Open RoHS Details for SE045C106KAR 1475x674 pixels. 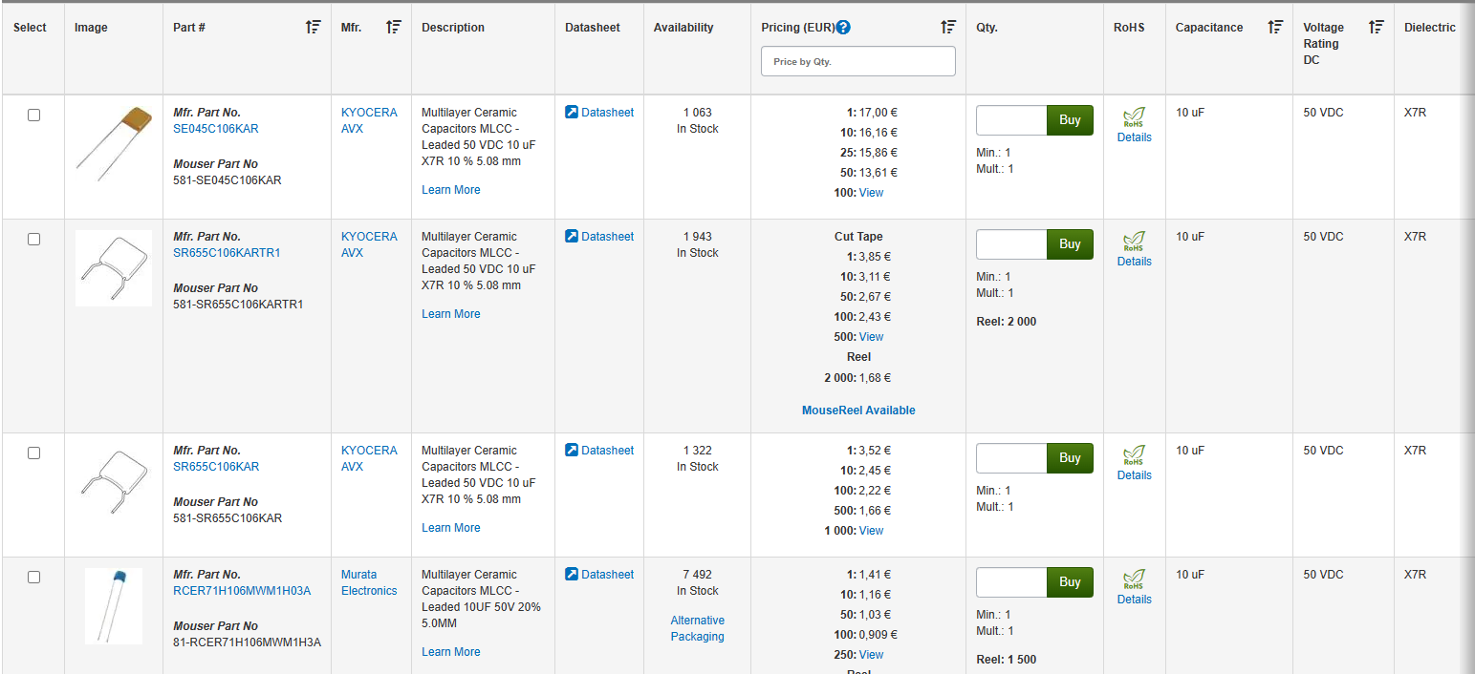point(1134,137)
